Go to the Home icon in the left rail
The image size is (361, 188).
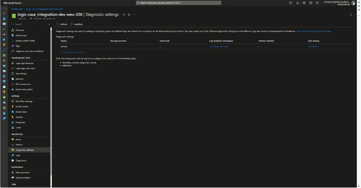4,19
